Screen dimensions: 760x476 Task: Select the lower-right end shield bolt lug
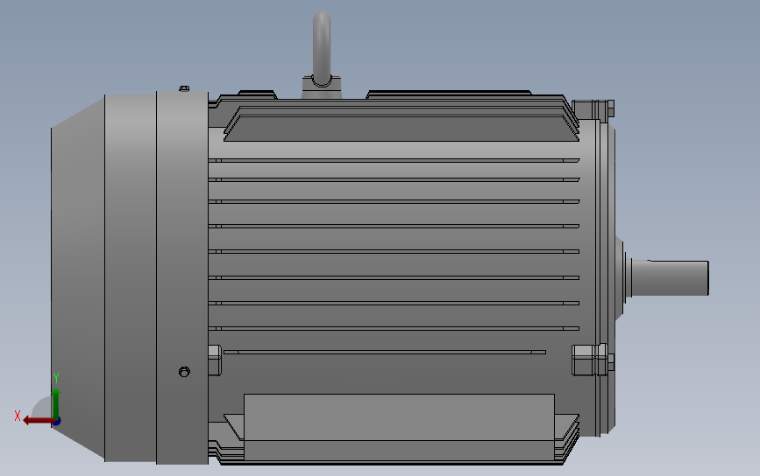[593, 360]
